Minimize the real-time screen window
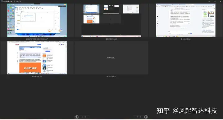 pos(209,2)
